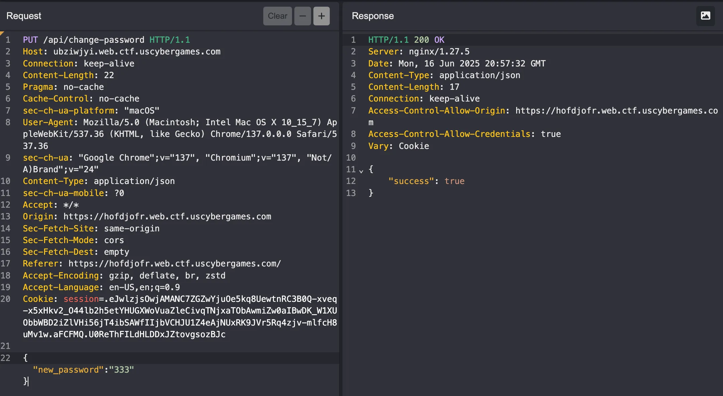This screenshot has height=396, width=723.
Task: Collapse the JSON body at response line 11
Action: coord(361,171)
